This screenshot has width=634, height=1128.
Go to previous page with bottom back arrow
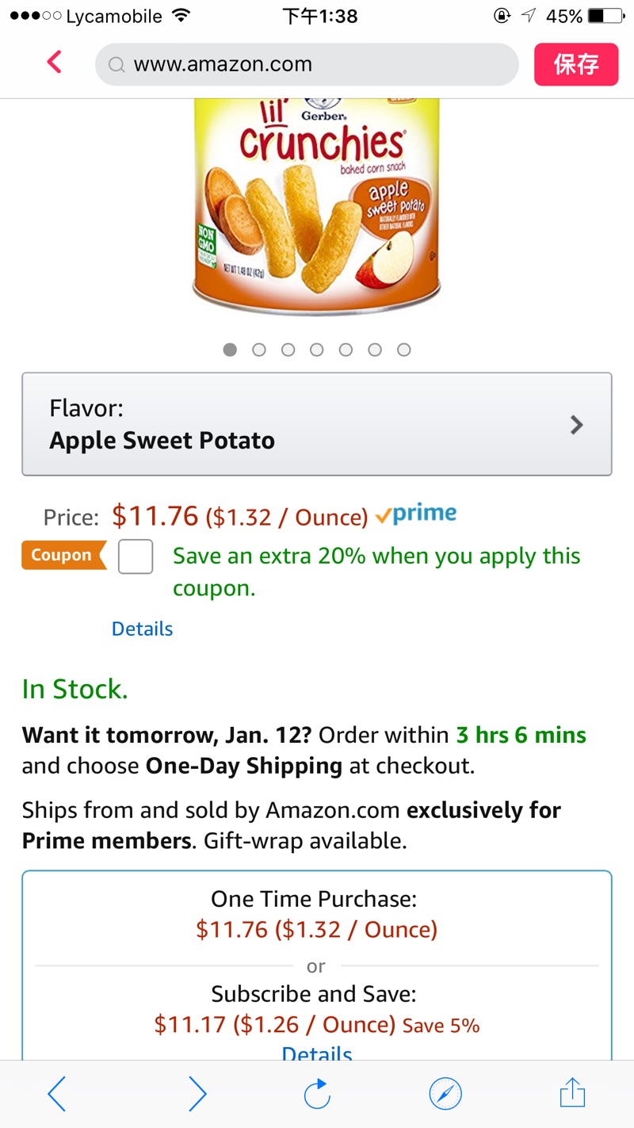(x=57, y=1095)
